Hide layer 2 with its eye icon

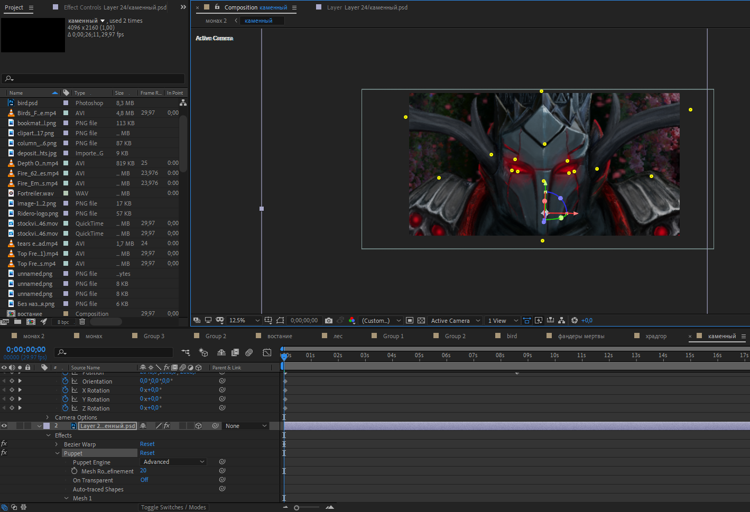[x=4, y=426]
